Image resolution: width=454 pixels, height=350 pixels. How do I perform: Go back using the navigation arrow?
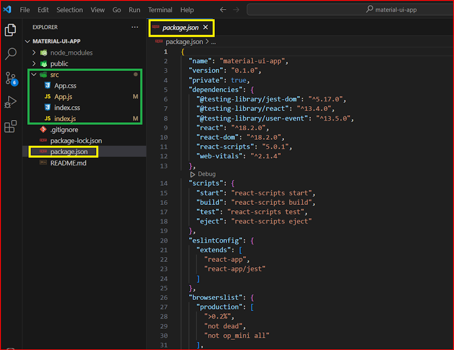tap(223, 10)
